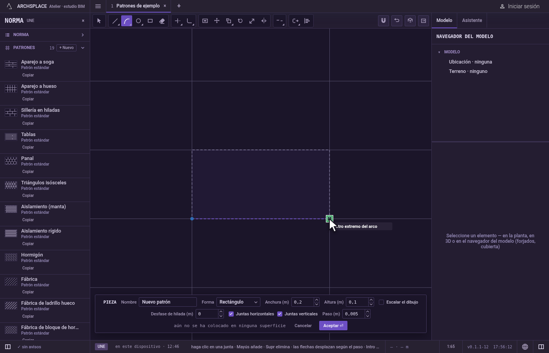
Task: Increase the Anchura value stepper
Action: pos(316,300)
